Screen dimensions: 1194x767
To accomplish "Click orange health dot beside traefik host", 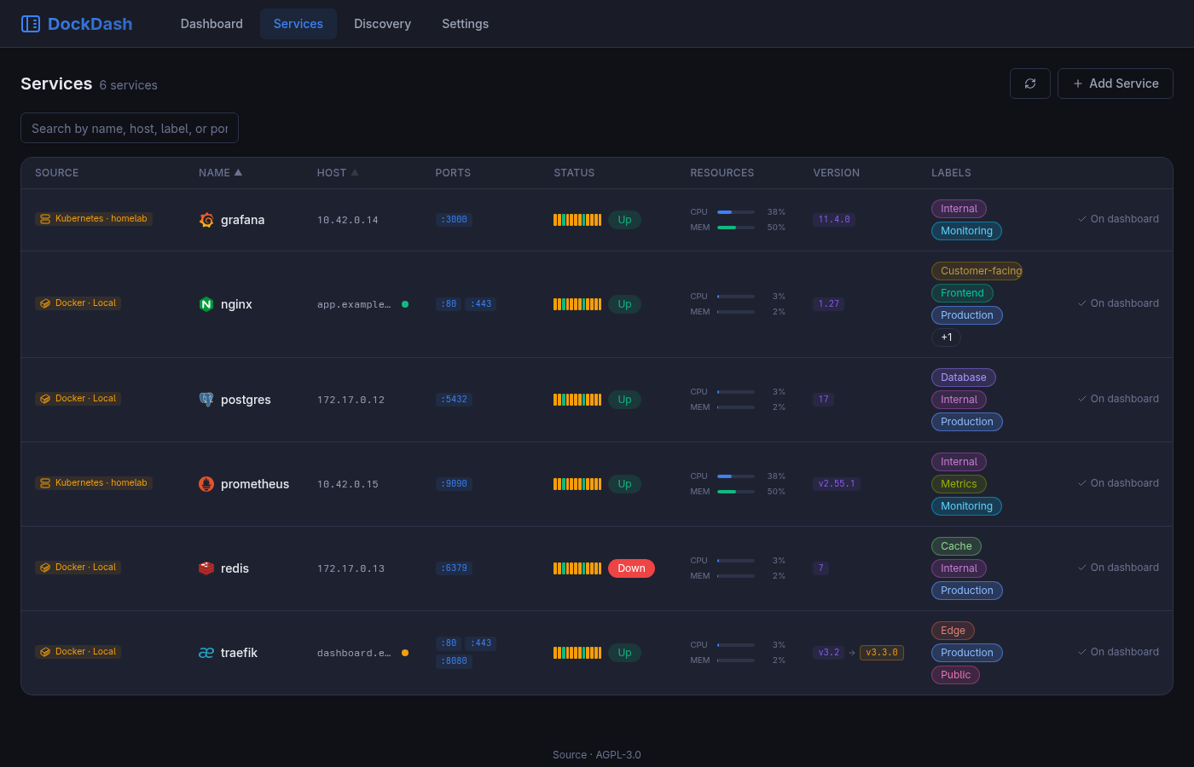I will 405,653.
